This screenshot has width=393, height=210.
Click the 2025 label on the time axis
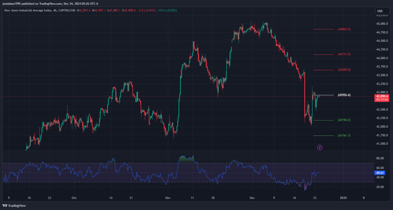343,198
